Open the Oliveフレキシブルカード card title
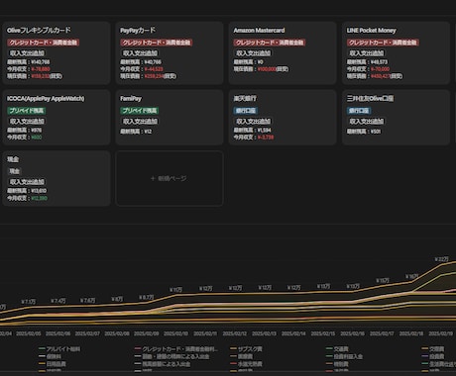The height and width of the screenshot is (376, 456). pos(39,31)
